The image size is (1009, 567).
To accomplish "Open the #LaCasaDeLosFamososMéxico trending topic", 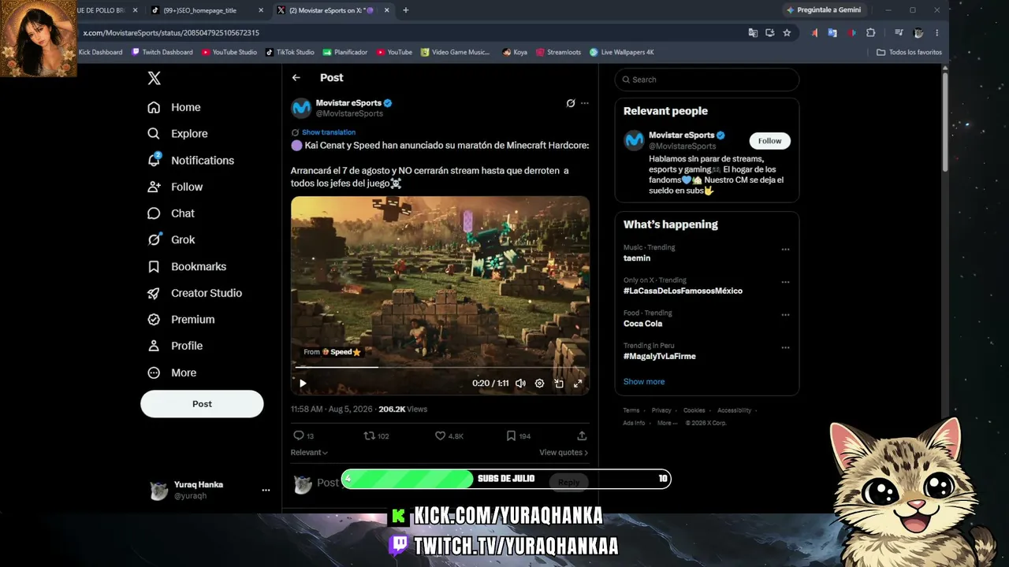I will click(x=683, y=291).
